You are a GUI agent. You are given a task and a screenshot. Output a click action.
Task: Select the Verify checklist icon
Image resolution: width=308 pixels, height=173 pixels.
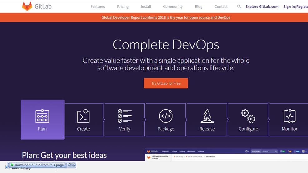[x=125, y=116]
